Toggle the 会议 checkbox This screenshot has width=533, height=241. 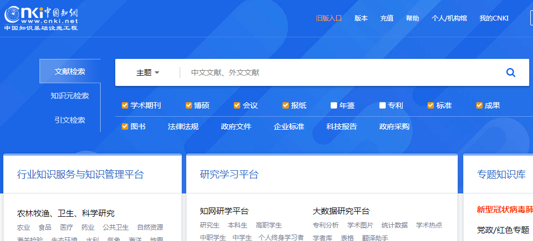click(x=237, y=105)
